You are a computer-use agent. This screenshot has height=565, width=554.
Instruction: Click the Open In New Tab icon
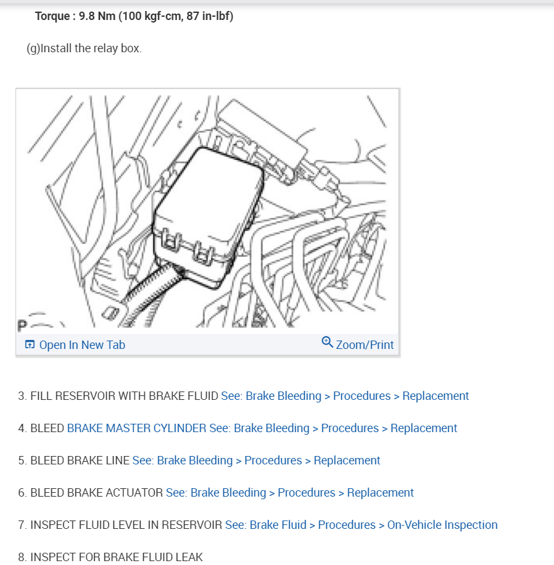30,344
